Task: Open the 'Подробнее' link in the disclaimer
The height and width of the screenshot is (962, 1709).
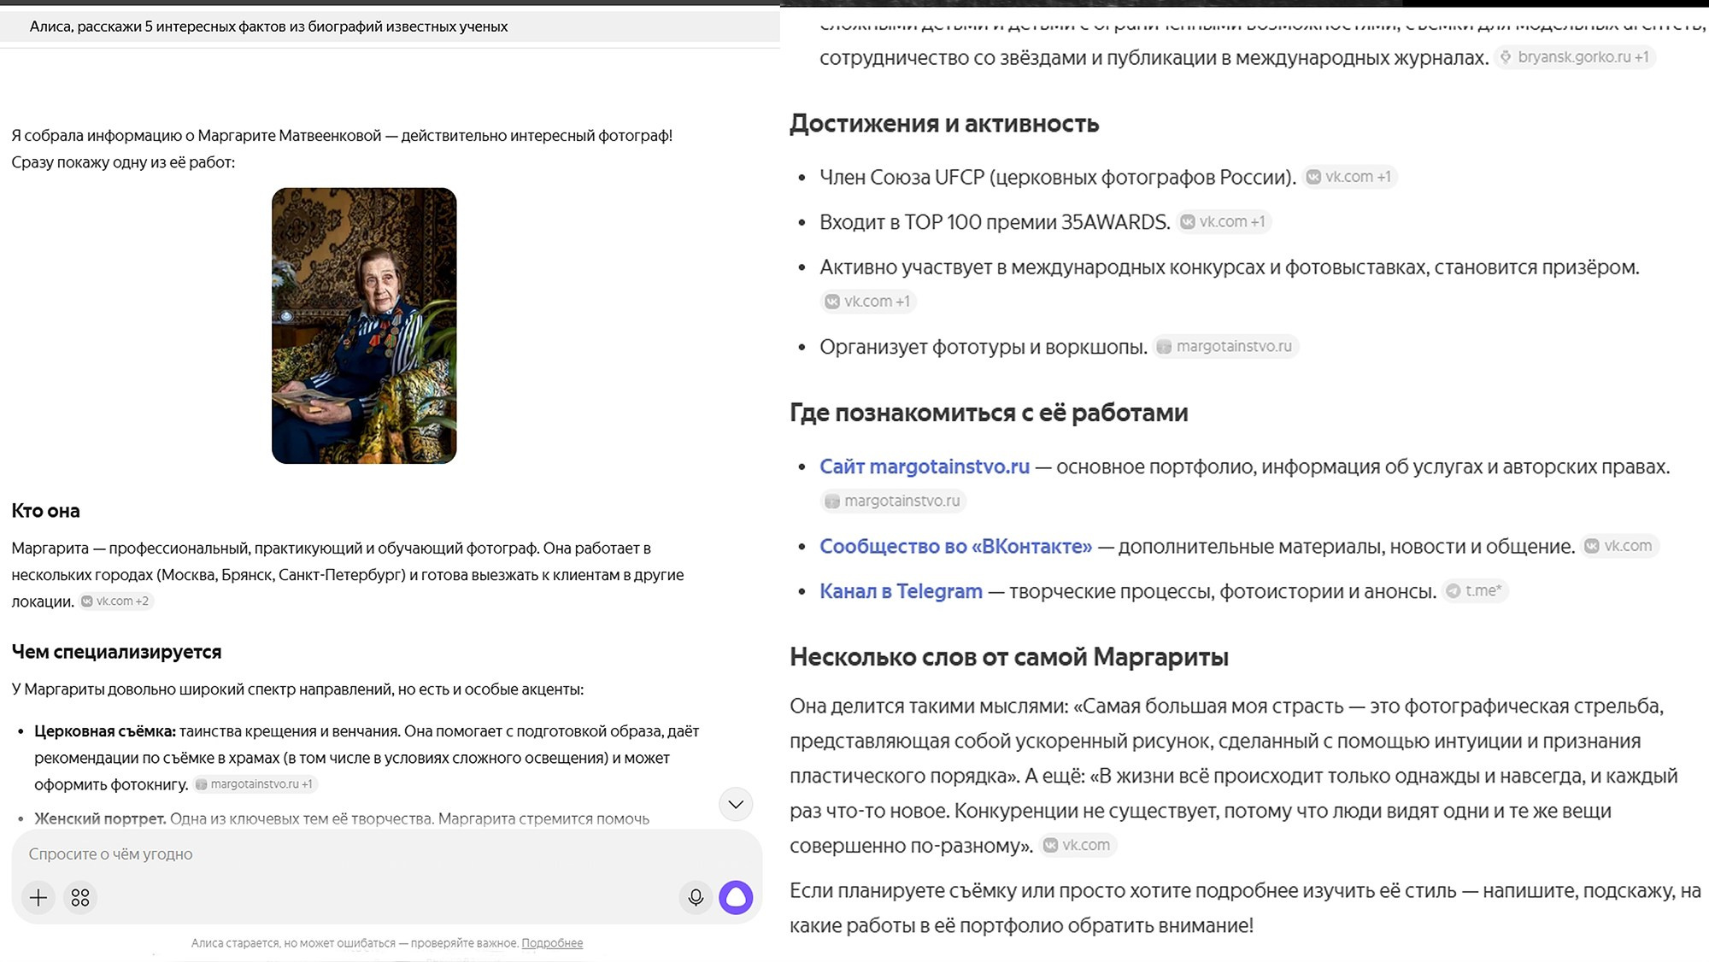Action: tap(552, 943)
